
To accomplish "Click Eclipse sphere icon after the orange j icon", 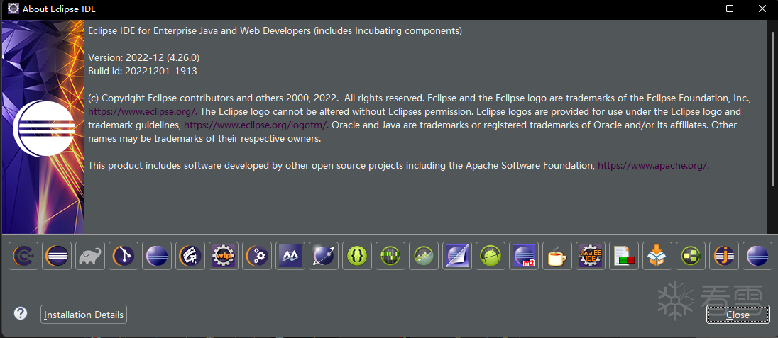I will click(x=757, y=256).
